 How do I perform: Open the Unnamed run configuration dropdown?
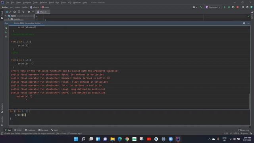coord(213,7)
